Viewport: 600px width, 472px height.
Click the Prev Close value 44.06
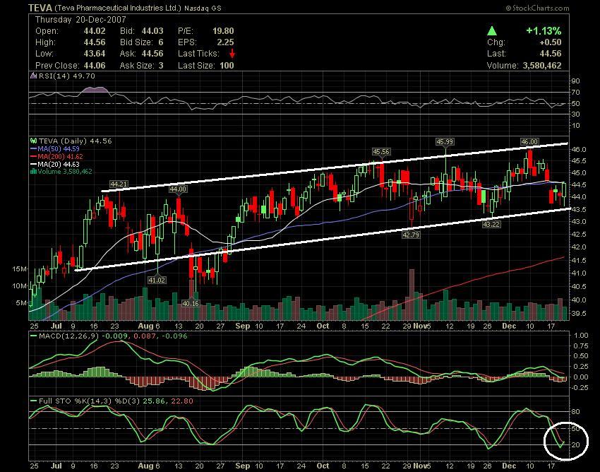coord(95,66)
